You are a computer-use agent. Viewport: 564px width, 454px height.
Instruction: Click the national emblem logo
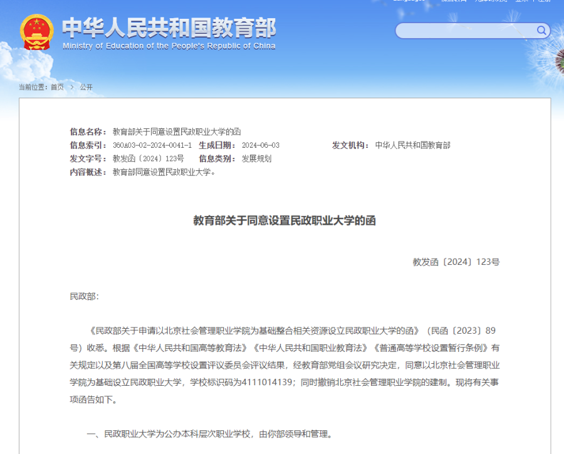tap(37, 33)
